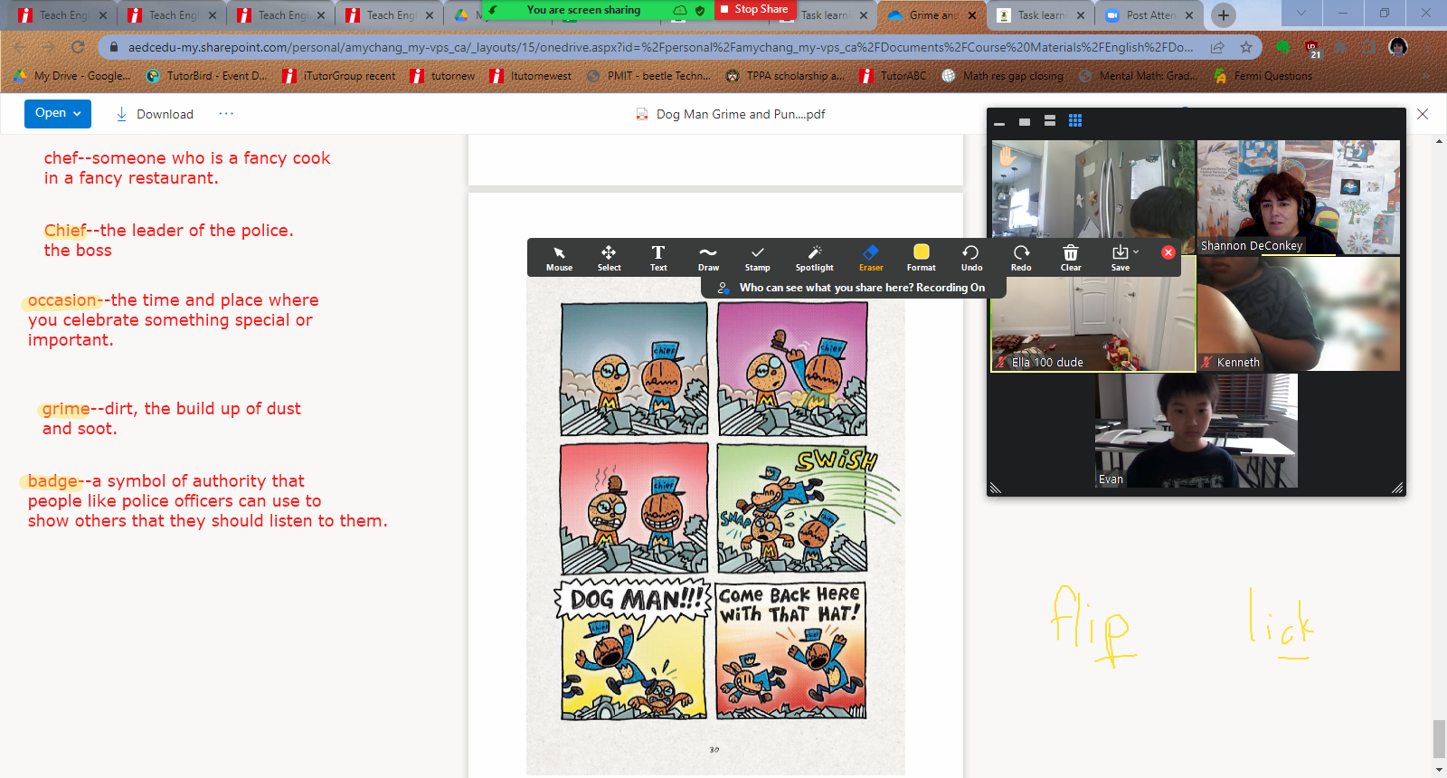Download the PDF file
Image resolution: width=1447 pixels, height=778 pixels.
(x=155, y=114)
